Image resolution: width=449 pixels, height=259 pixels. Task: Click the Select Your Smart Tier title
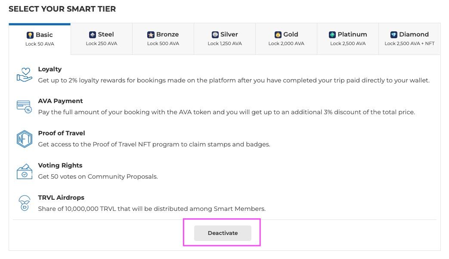point(62,9)
